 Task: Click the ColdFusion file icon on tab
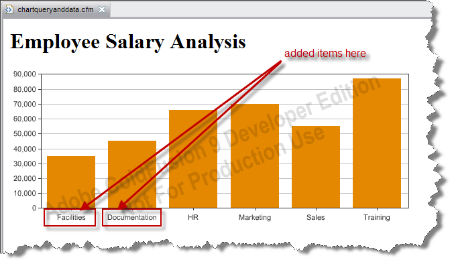9,10
